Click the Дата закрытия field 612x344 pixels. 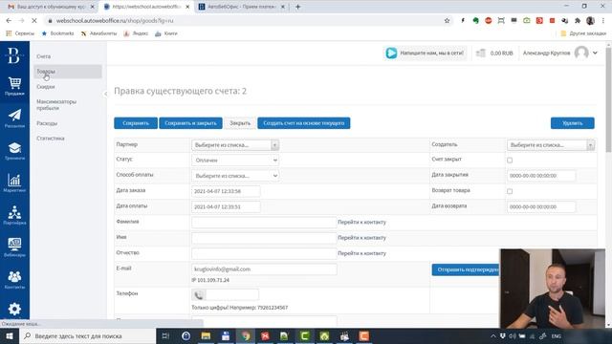(541, 176)
